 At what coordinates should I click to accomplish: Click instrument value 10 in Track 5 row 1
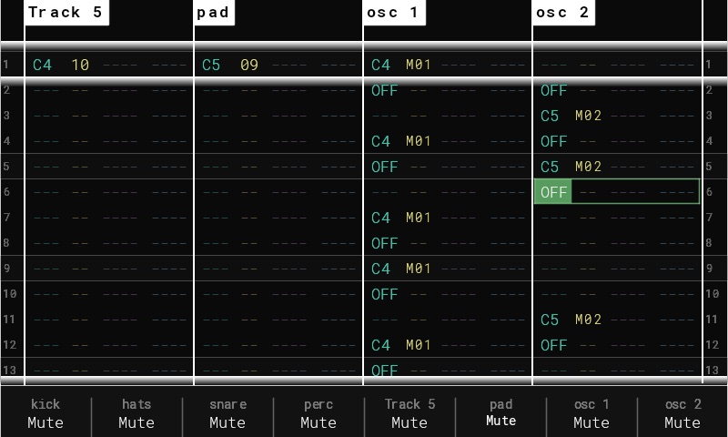(80, 65)
